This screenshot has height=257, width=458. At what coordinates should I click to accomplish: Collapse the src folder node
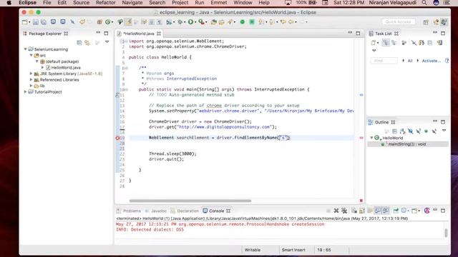coord(31,55)
